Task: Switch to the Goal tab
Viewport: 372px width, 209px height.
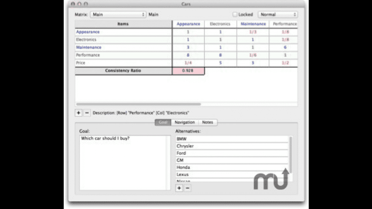Action: pyautogui.click(x=163, y=122)
